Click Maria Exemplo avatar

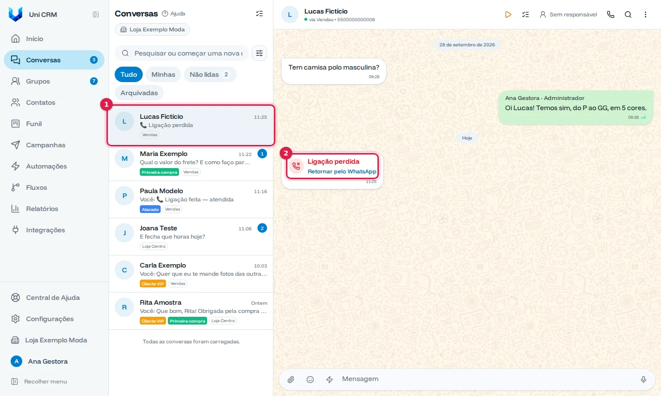coord(124,158)
